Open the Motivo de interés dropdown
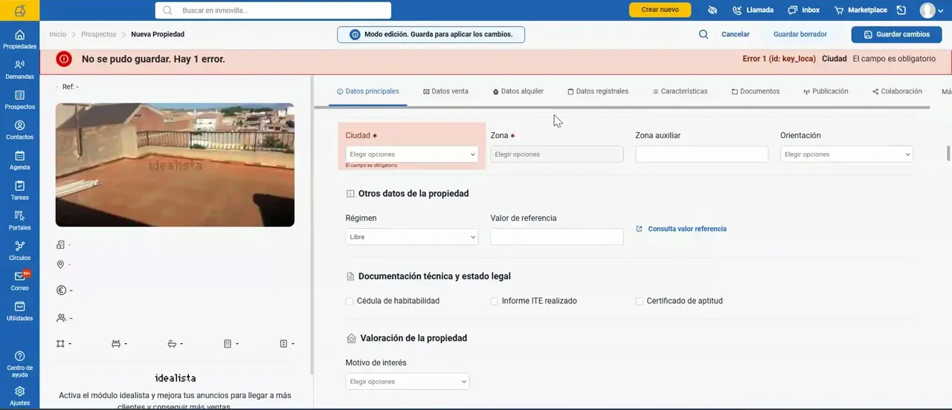Image resolution: width=952 pixels, height=410 pixels. coord(408,382)
